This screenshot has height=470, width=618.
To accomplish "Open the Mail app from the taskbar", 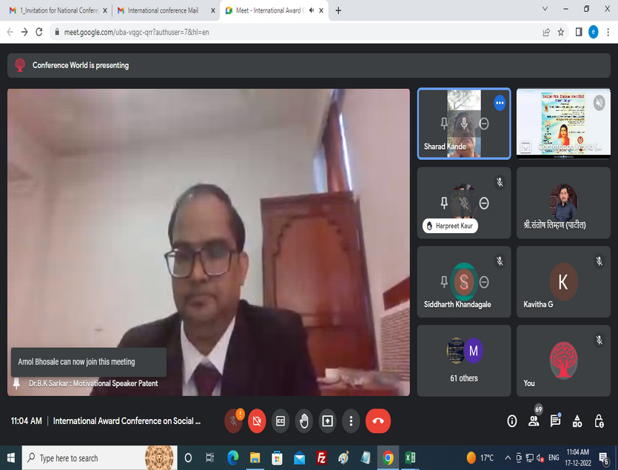I will pos(300,457).
